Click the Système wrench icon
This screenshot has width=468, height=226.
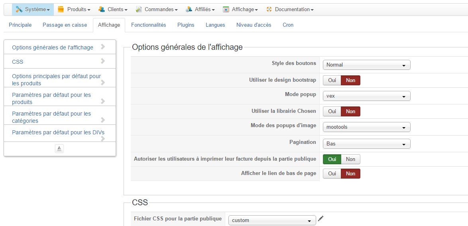pyautogui.click(x=19, y=9)
